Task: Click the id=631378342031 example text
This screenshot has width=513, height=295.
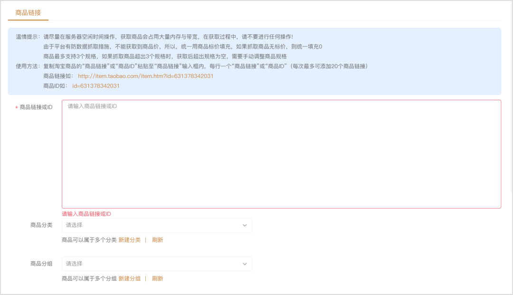Action: coord(96,86)
